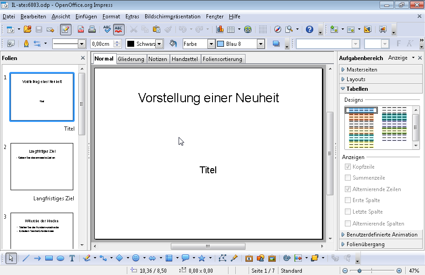Click the zoom in plus button
This screenshot has width=425, height=275.
pyautogui.click(x=399, y=271)
